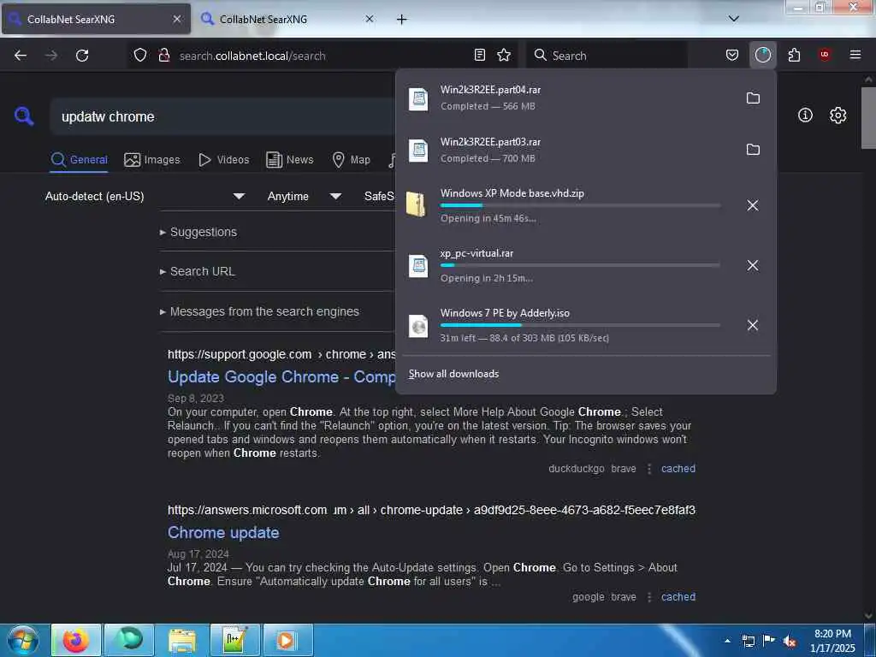
Task: Focus the browser Search box
Action: [608, 56]
